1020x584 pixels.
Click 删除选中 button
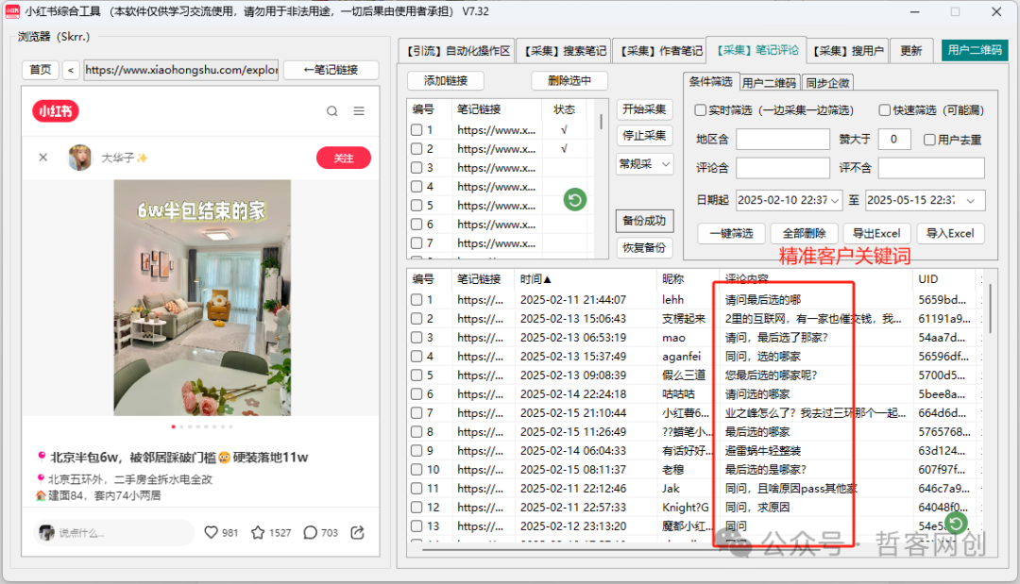coord(569,80)
